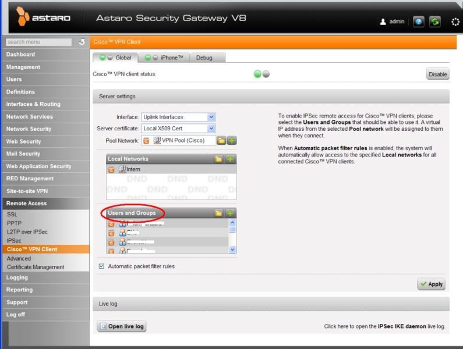
Task: Expand the Network Security menu
Action: [46, 129]
